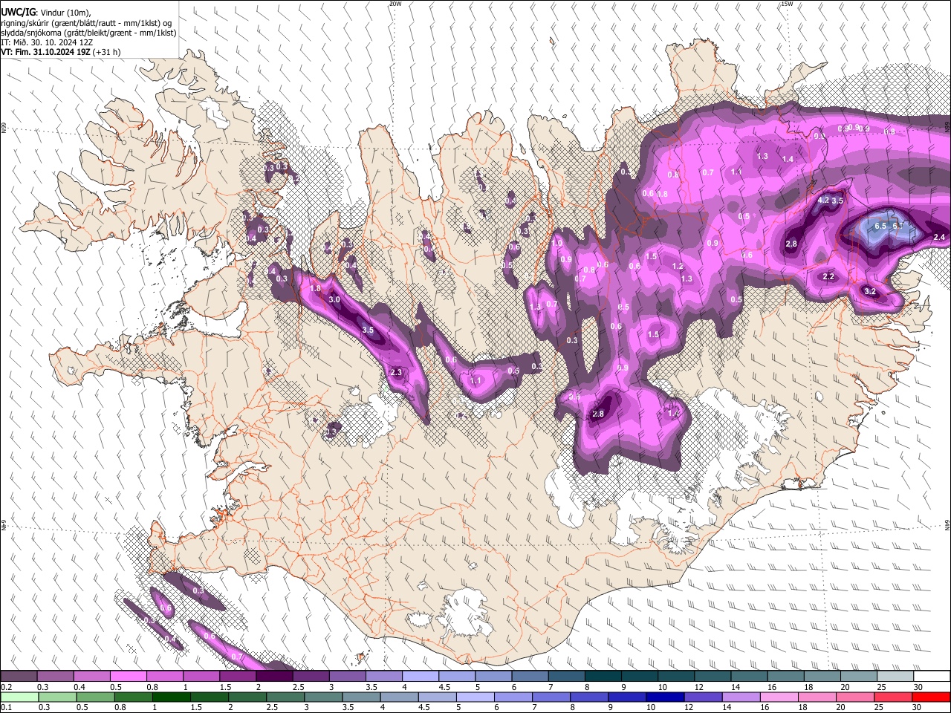Click the 6.5 precipitation value in the east
Screen dimensions: 951x713
(x=881, y=226)
